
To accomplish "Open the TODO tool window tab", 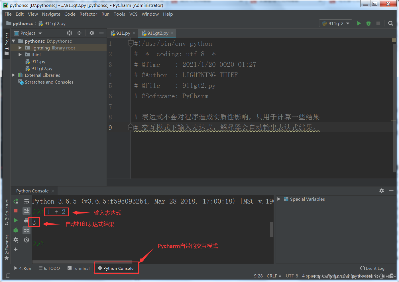I will click(x=49, y=268).
